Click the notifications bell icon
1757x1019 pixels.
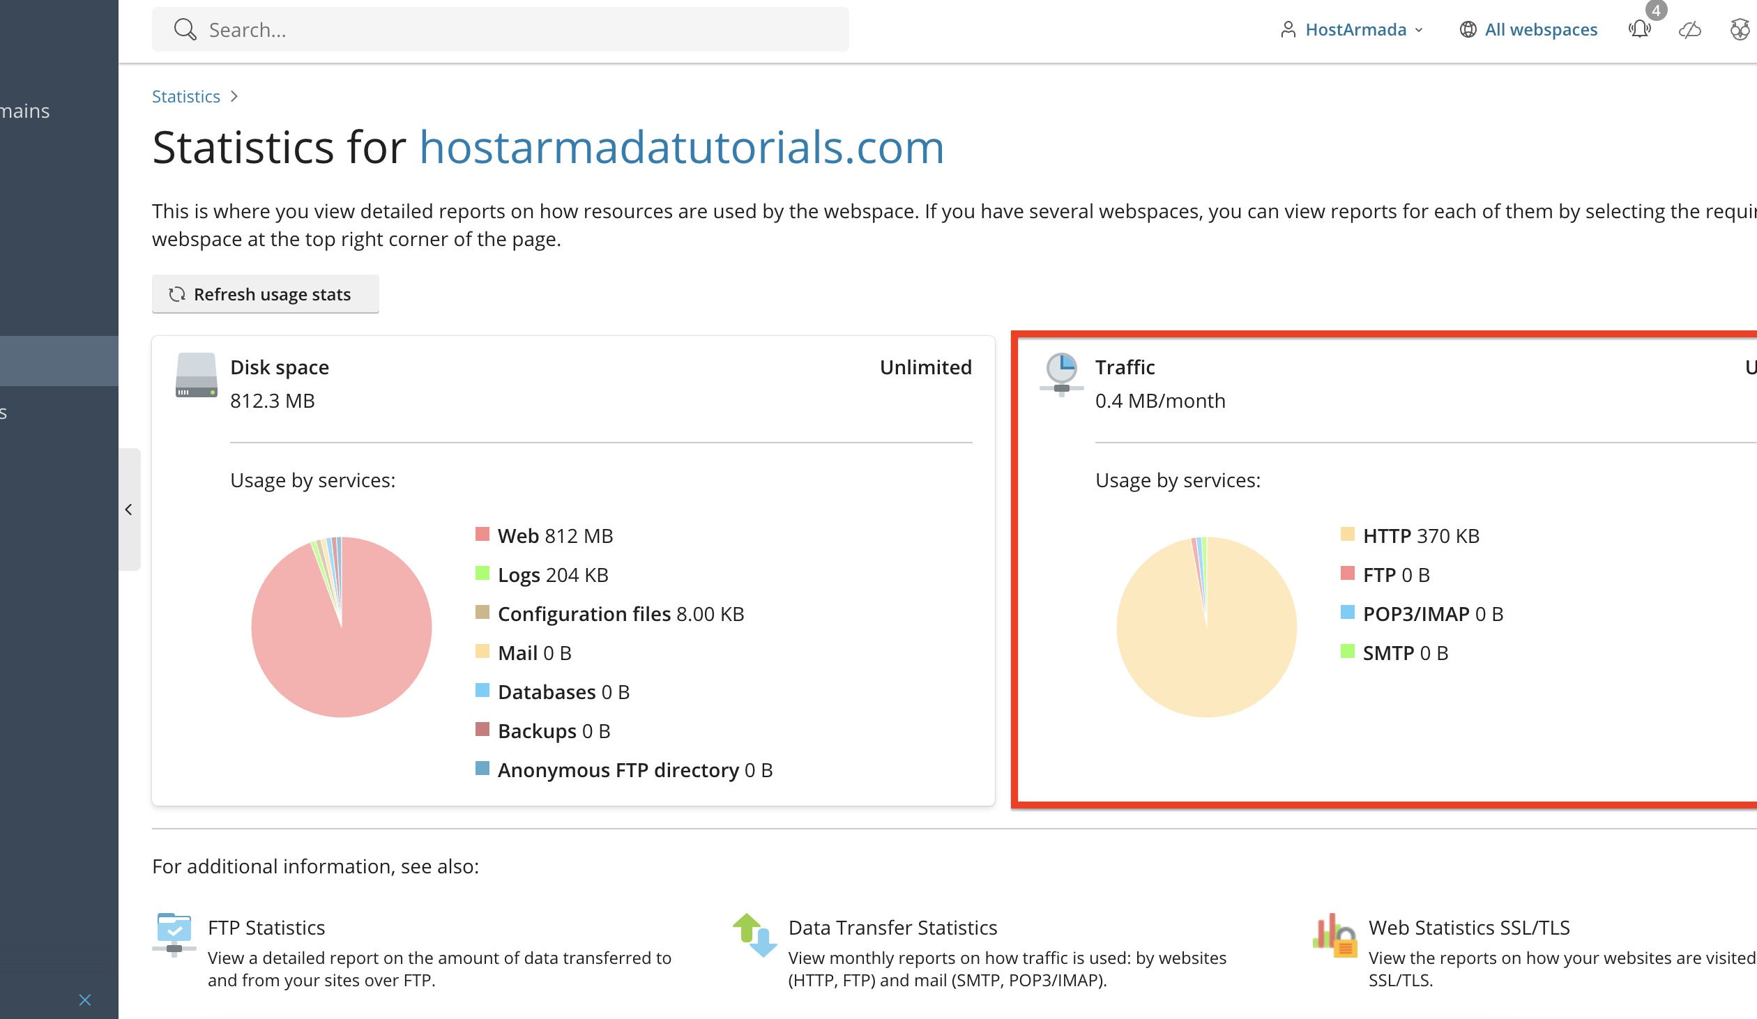[1640, 29]
